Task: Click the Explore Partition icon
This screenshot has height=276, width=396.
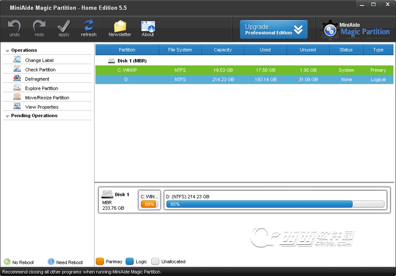Action: (17, 87)
